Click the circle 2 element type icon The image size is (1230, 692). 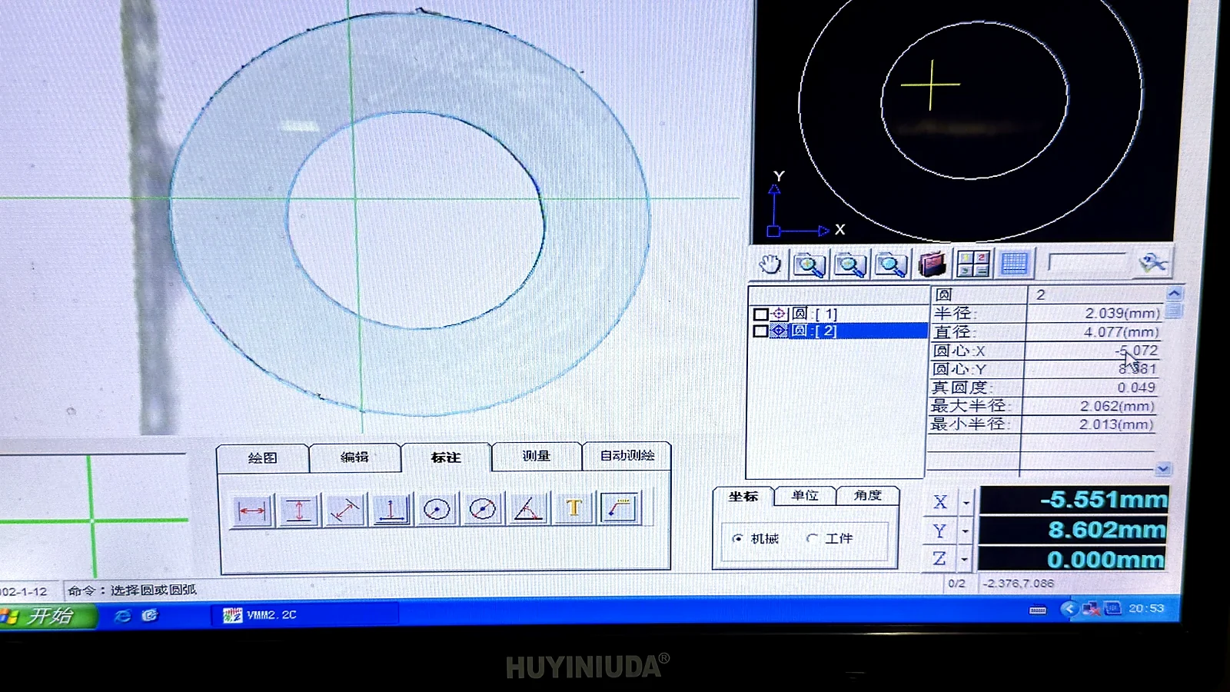tap(779, 331)
